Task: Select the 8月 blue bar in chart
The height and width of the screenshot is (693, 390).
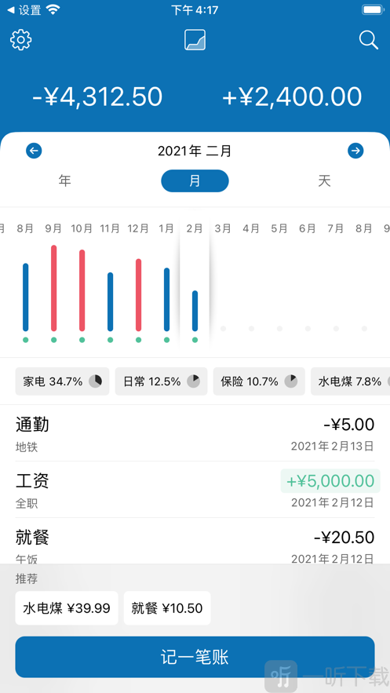Action: [x=26, y=297]
